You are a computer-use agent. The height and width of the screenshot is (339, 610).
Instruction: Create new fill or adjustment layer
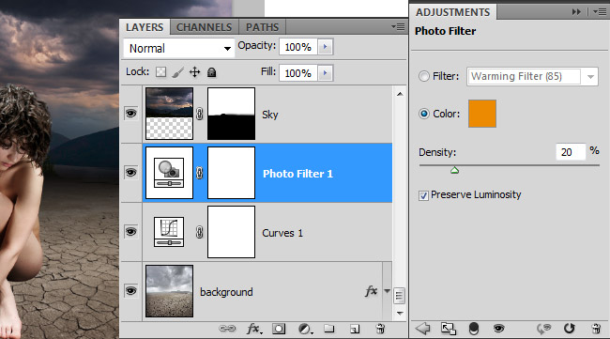click(306, 330)
